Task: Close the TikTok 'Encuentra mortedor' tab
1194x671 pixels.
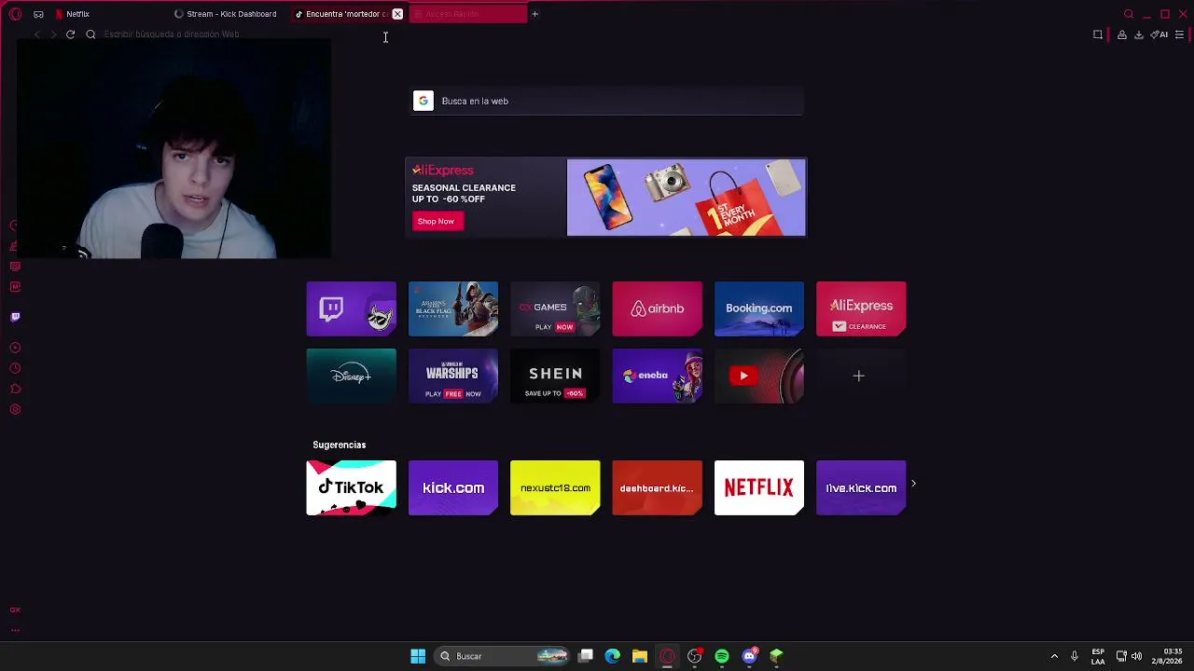Action: click(397, 14)
